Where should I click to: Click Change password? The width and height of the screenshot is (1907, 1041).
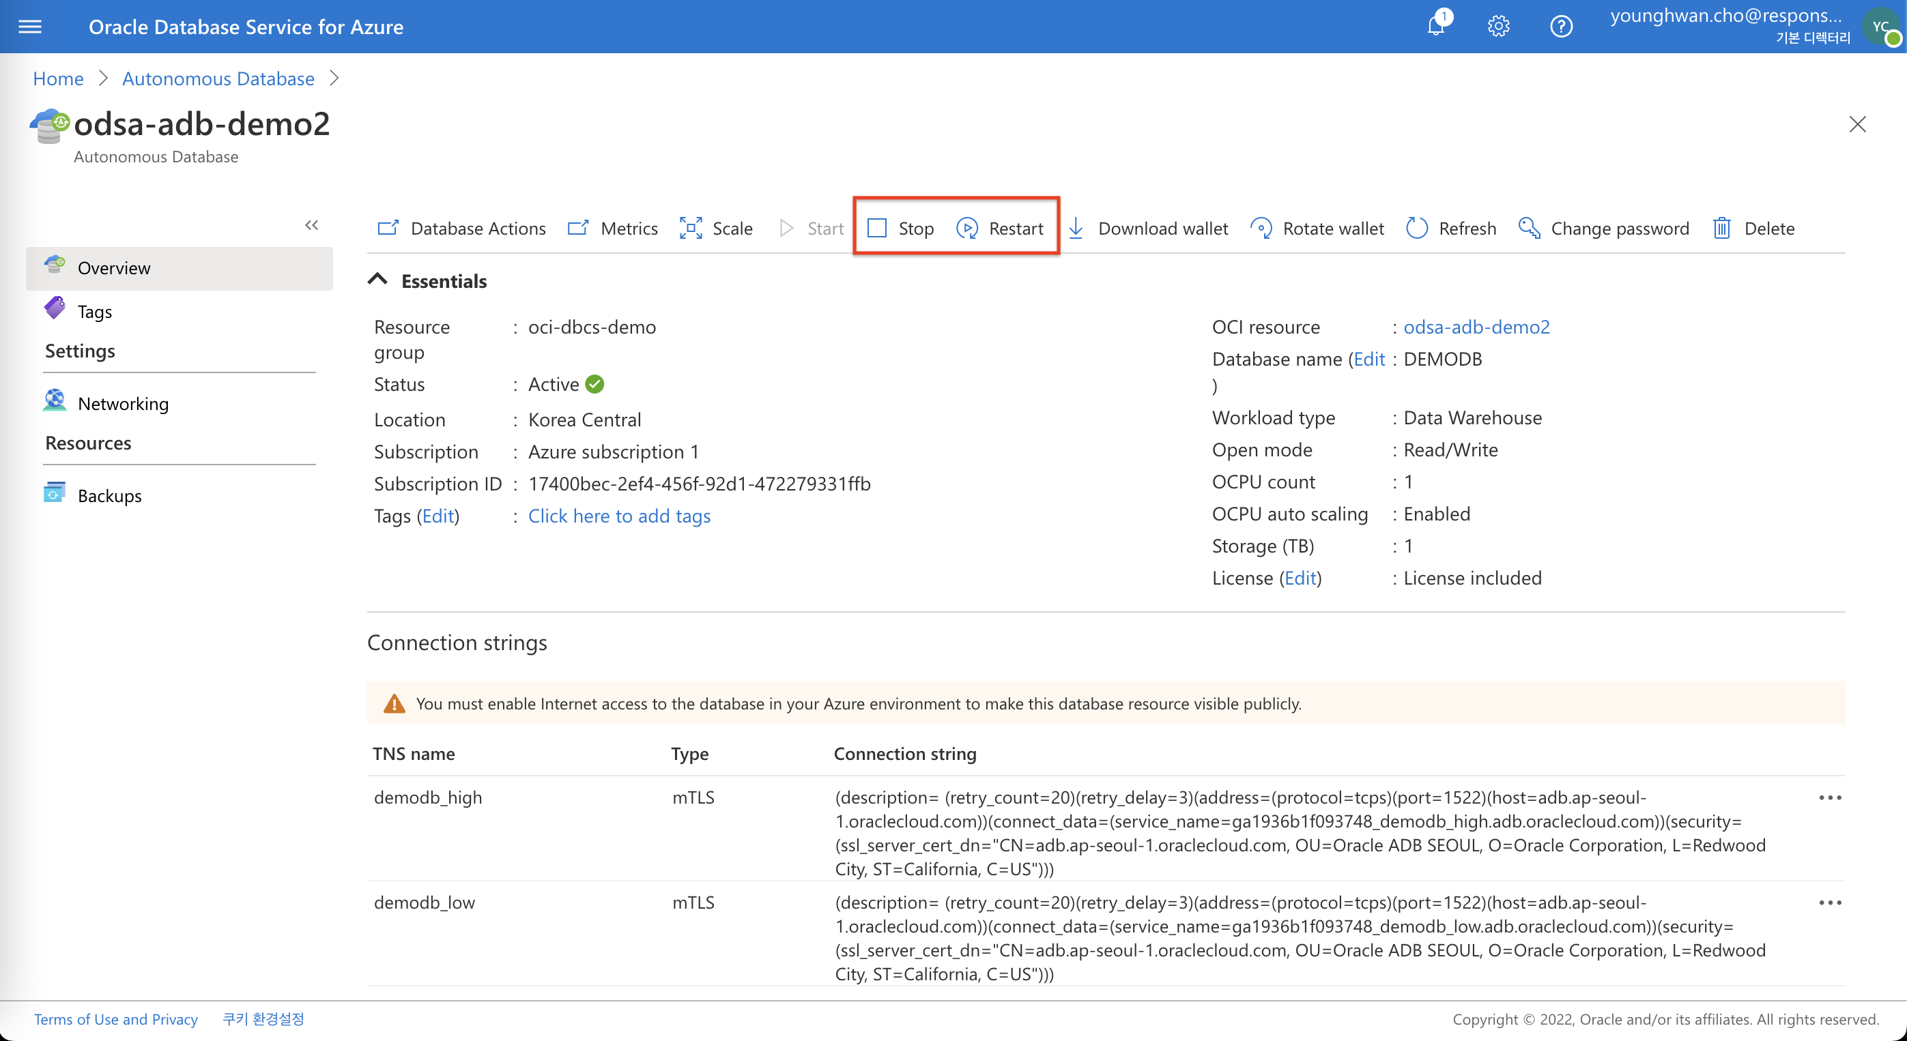(x=1603, y=229)
